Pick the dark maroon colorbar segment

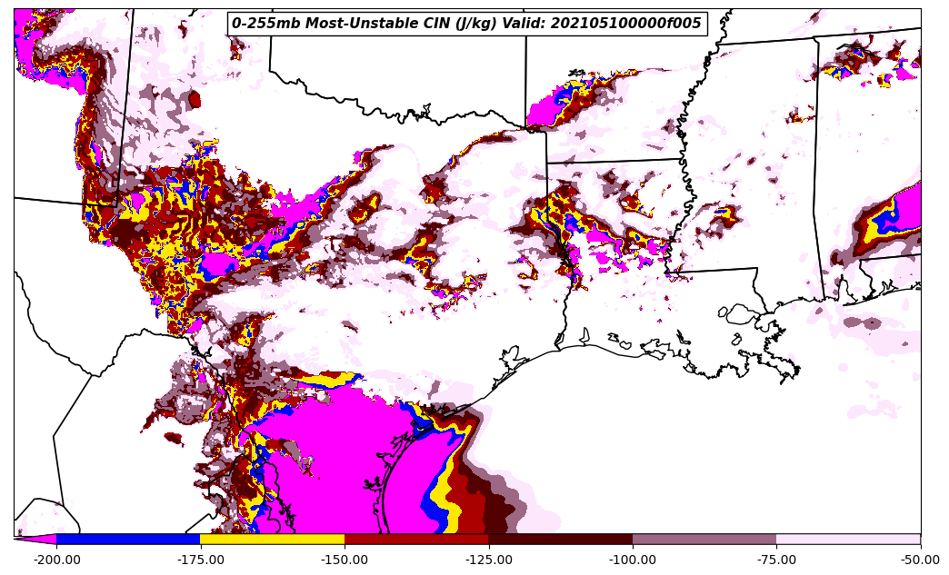pos(560,539)
